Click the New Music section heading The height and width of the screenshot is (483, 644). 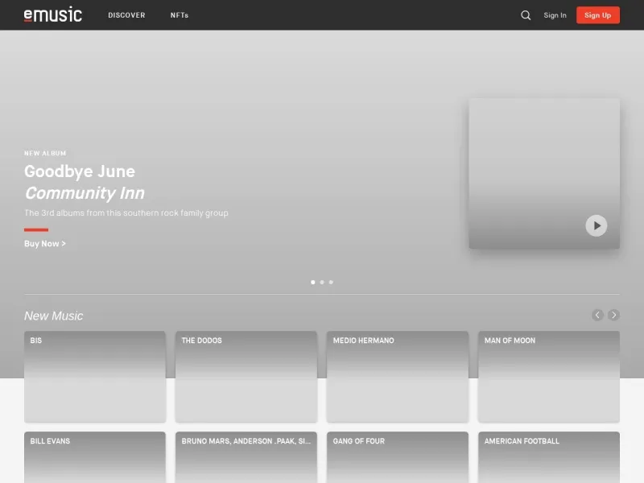tap(53, 316)
